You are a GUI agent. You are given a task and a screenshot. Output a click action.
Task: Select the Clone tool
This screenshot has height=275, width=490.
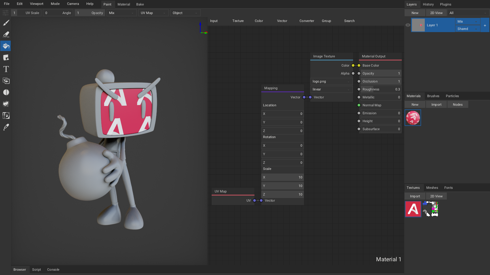6,81
